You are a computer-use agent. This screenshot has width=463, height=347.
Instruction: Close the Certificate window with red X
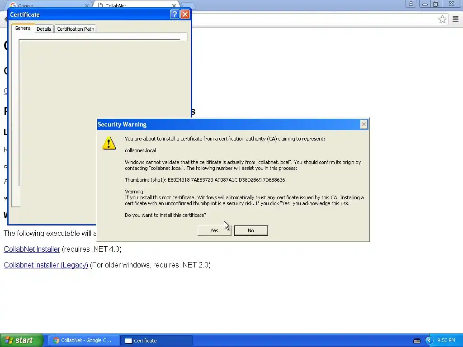(185, 14)
